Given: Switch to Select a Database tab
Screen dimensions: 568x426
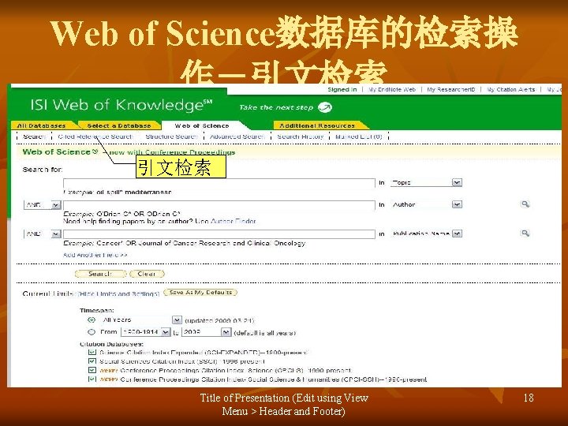Looking at the screenshot, I should coord(119,125).
